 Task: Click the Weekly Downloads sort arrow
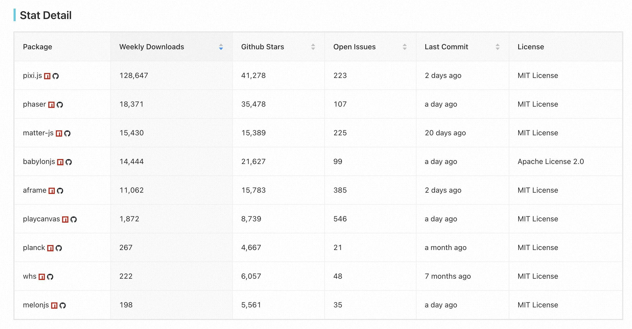pyautogui.click(x=220, y=47)
